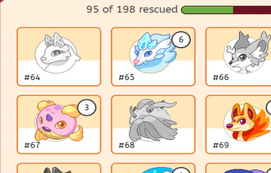Open the partially visible blue creature card below #68

(153, 168)
